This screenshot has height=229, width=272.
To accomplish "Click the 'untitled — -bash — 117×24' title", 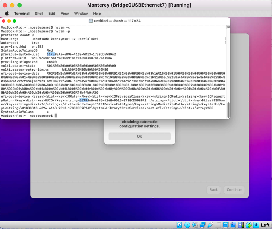I will point(117,21).
